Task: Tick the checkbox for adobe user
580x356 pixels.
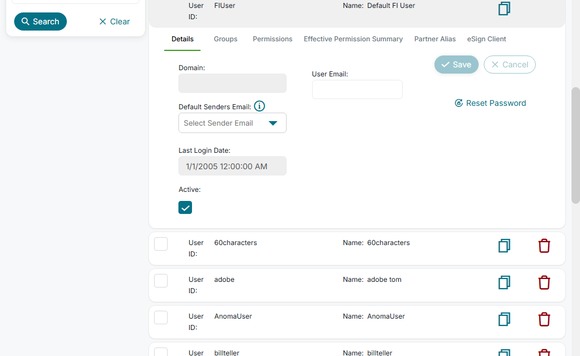Action: click(x=161, y=281)
